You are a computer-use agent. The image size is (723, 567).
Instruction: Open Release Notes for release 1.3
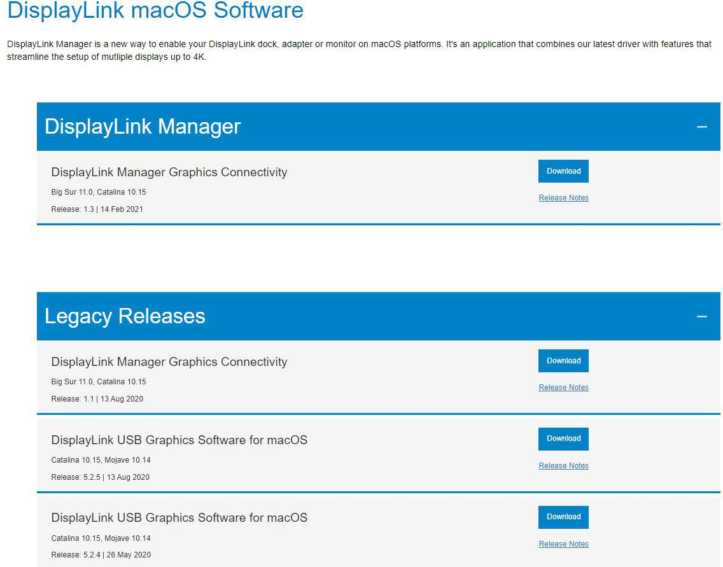tap(563, 198)
